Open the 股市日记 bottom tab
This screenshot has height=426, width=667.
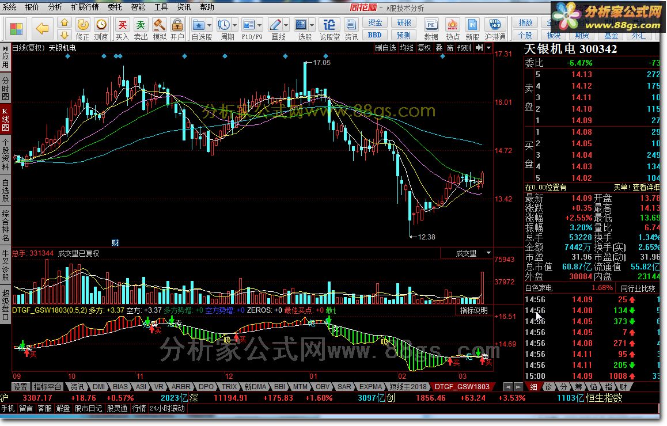88,408
